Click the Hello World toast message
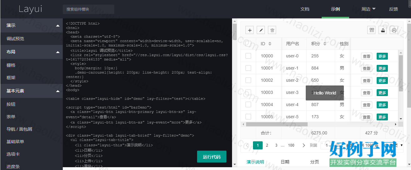 (x=325, y=93)
